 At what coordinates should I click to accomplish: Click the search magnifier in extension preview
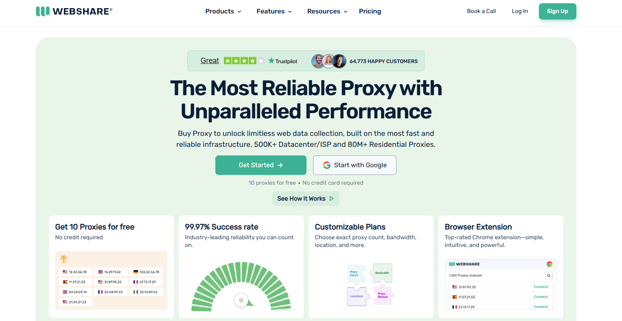click(549, 275)
